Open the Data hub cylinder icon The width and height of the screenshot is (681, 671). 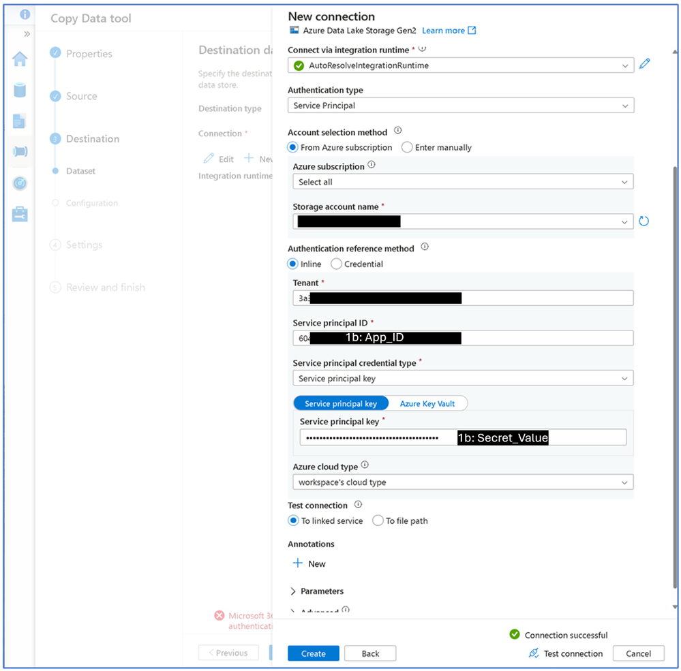20,90
